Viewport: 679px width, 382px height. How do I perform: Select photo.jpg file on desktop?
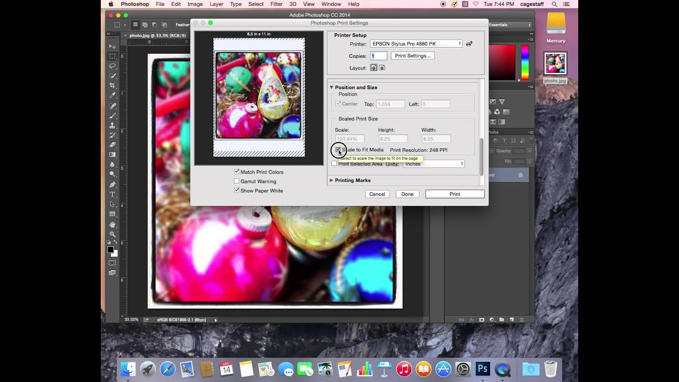(x=555, y=67)
